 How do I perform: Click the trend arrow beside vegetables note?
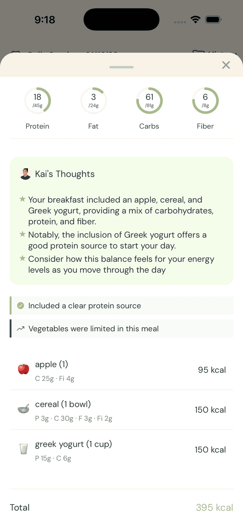21,328
